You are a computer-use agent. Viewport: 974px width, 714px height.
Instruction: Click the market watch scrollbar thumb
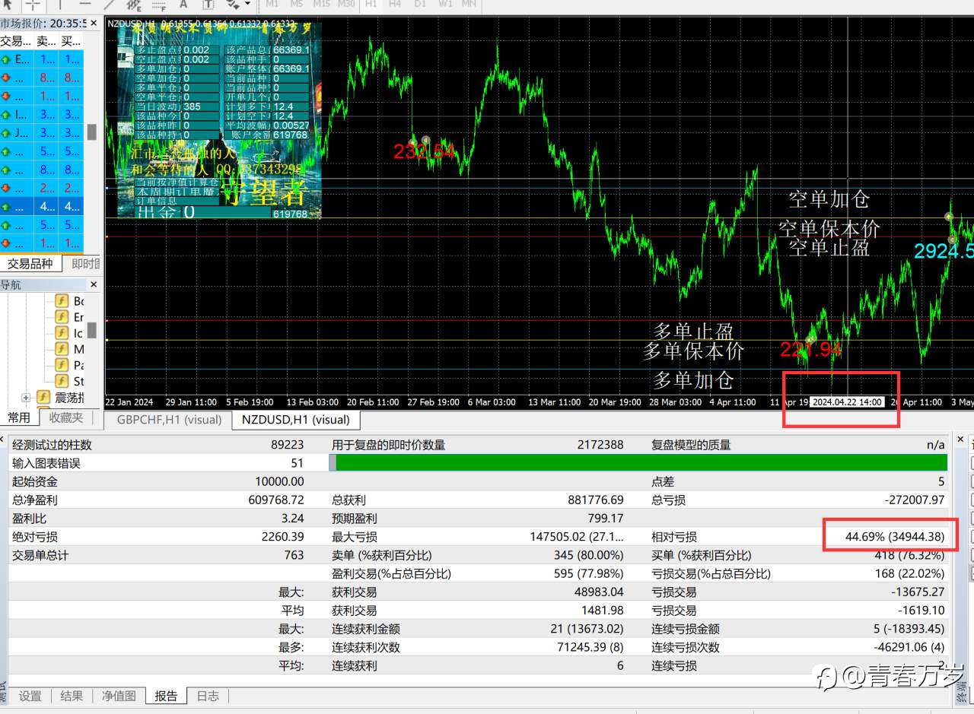tap(91, 132)
